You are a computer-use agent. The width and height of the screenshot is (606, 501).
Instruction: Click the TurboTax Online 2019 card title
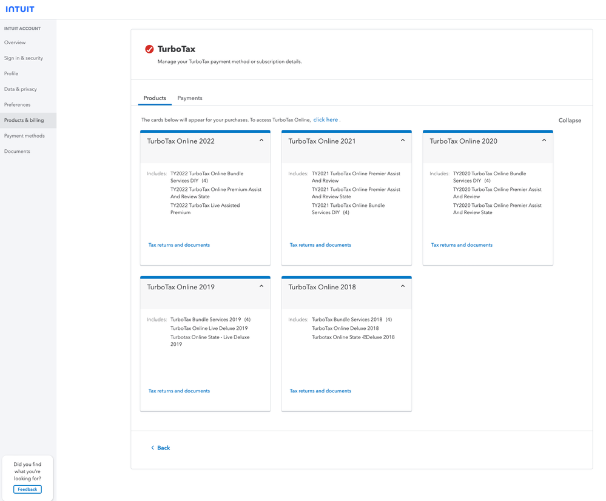(181, 287)
